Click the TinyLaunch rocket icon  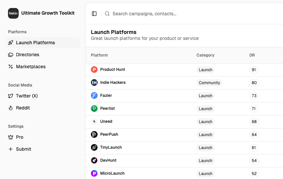(x=94, y=147)
